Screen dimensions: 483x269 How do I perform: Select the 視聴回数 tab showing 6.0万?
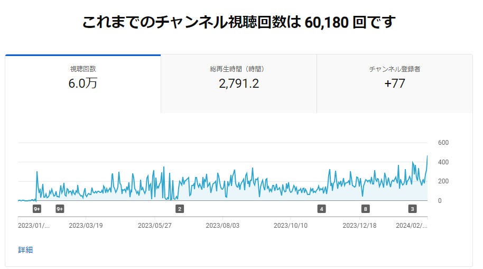click(83, 84)
